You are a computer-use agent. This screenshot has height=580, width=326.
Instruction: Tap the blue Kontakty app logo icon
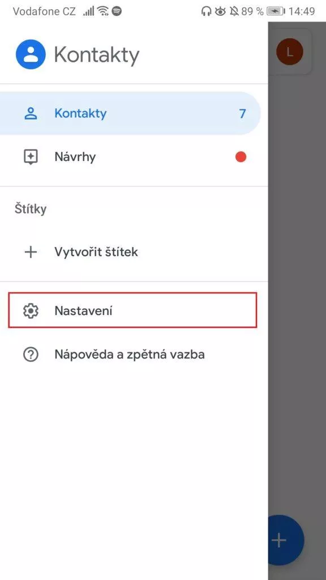[x=31, y=54]
